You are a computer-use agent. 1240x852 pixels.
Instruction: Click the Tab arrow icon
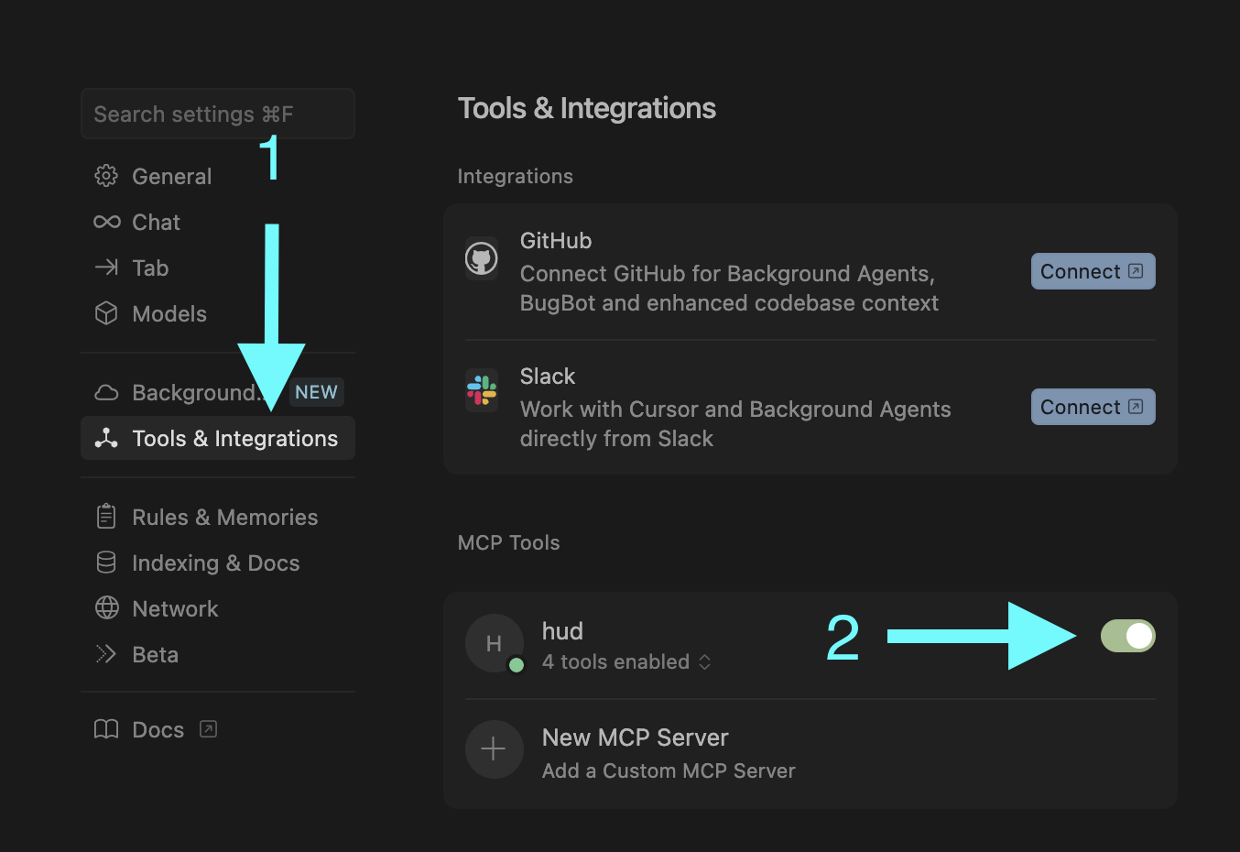pyautogui.click(x=106, y=268)
